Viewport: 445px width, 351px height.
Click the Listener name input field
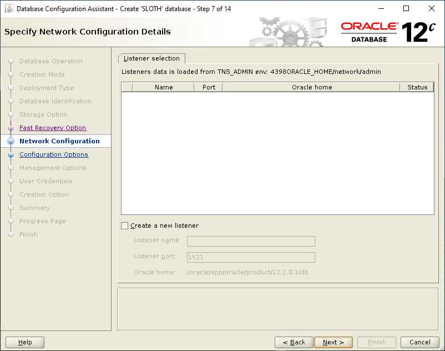pos(251,242)
